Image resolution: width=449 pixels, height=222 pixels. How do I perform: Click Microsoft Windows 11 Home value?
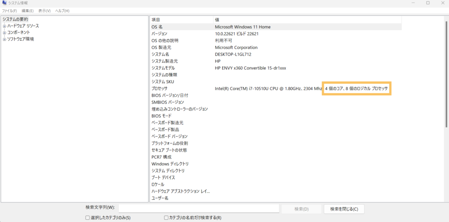click(x=242, y=27)
